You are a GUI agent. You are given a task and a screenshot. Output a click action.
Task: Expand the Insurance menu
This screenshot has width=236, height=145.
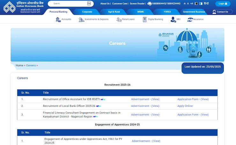pos(198,19)
